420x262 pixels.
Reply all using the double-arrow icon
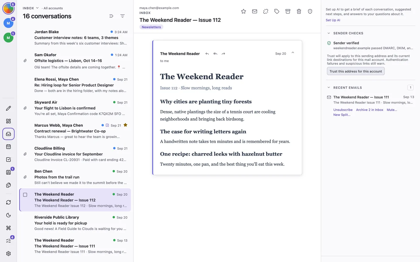[215, 54]
